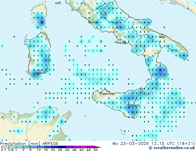Click the Catania city label
The image size is (196, 151).
click(134, 105)
